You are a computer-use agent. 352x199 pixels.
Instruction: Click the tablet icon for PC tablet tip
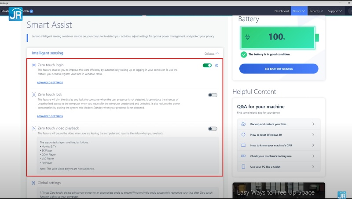(243, 167)
